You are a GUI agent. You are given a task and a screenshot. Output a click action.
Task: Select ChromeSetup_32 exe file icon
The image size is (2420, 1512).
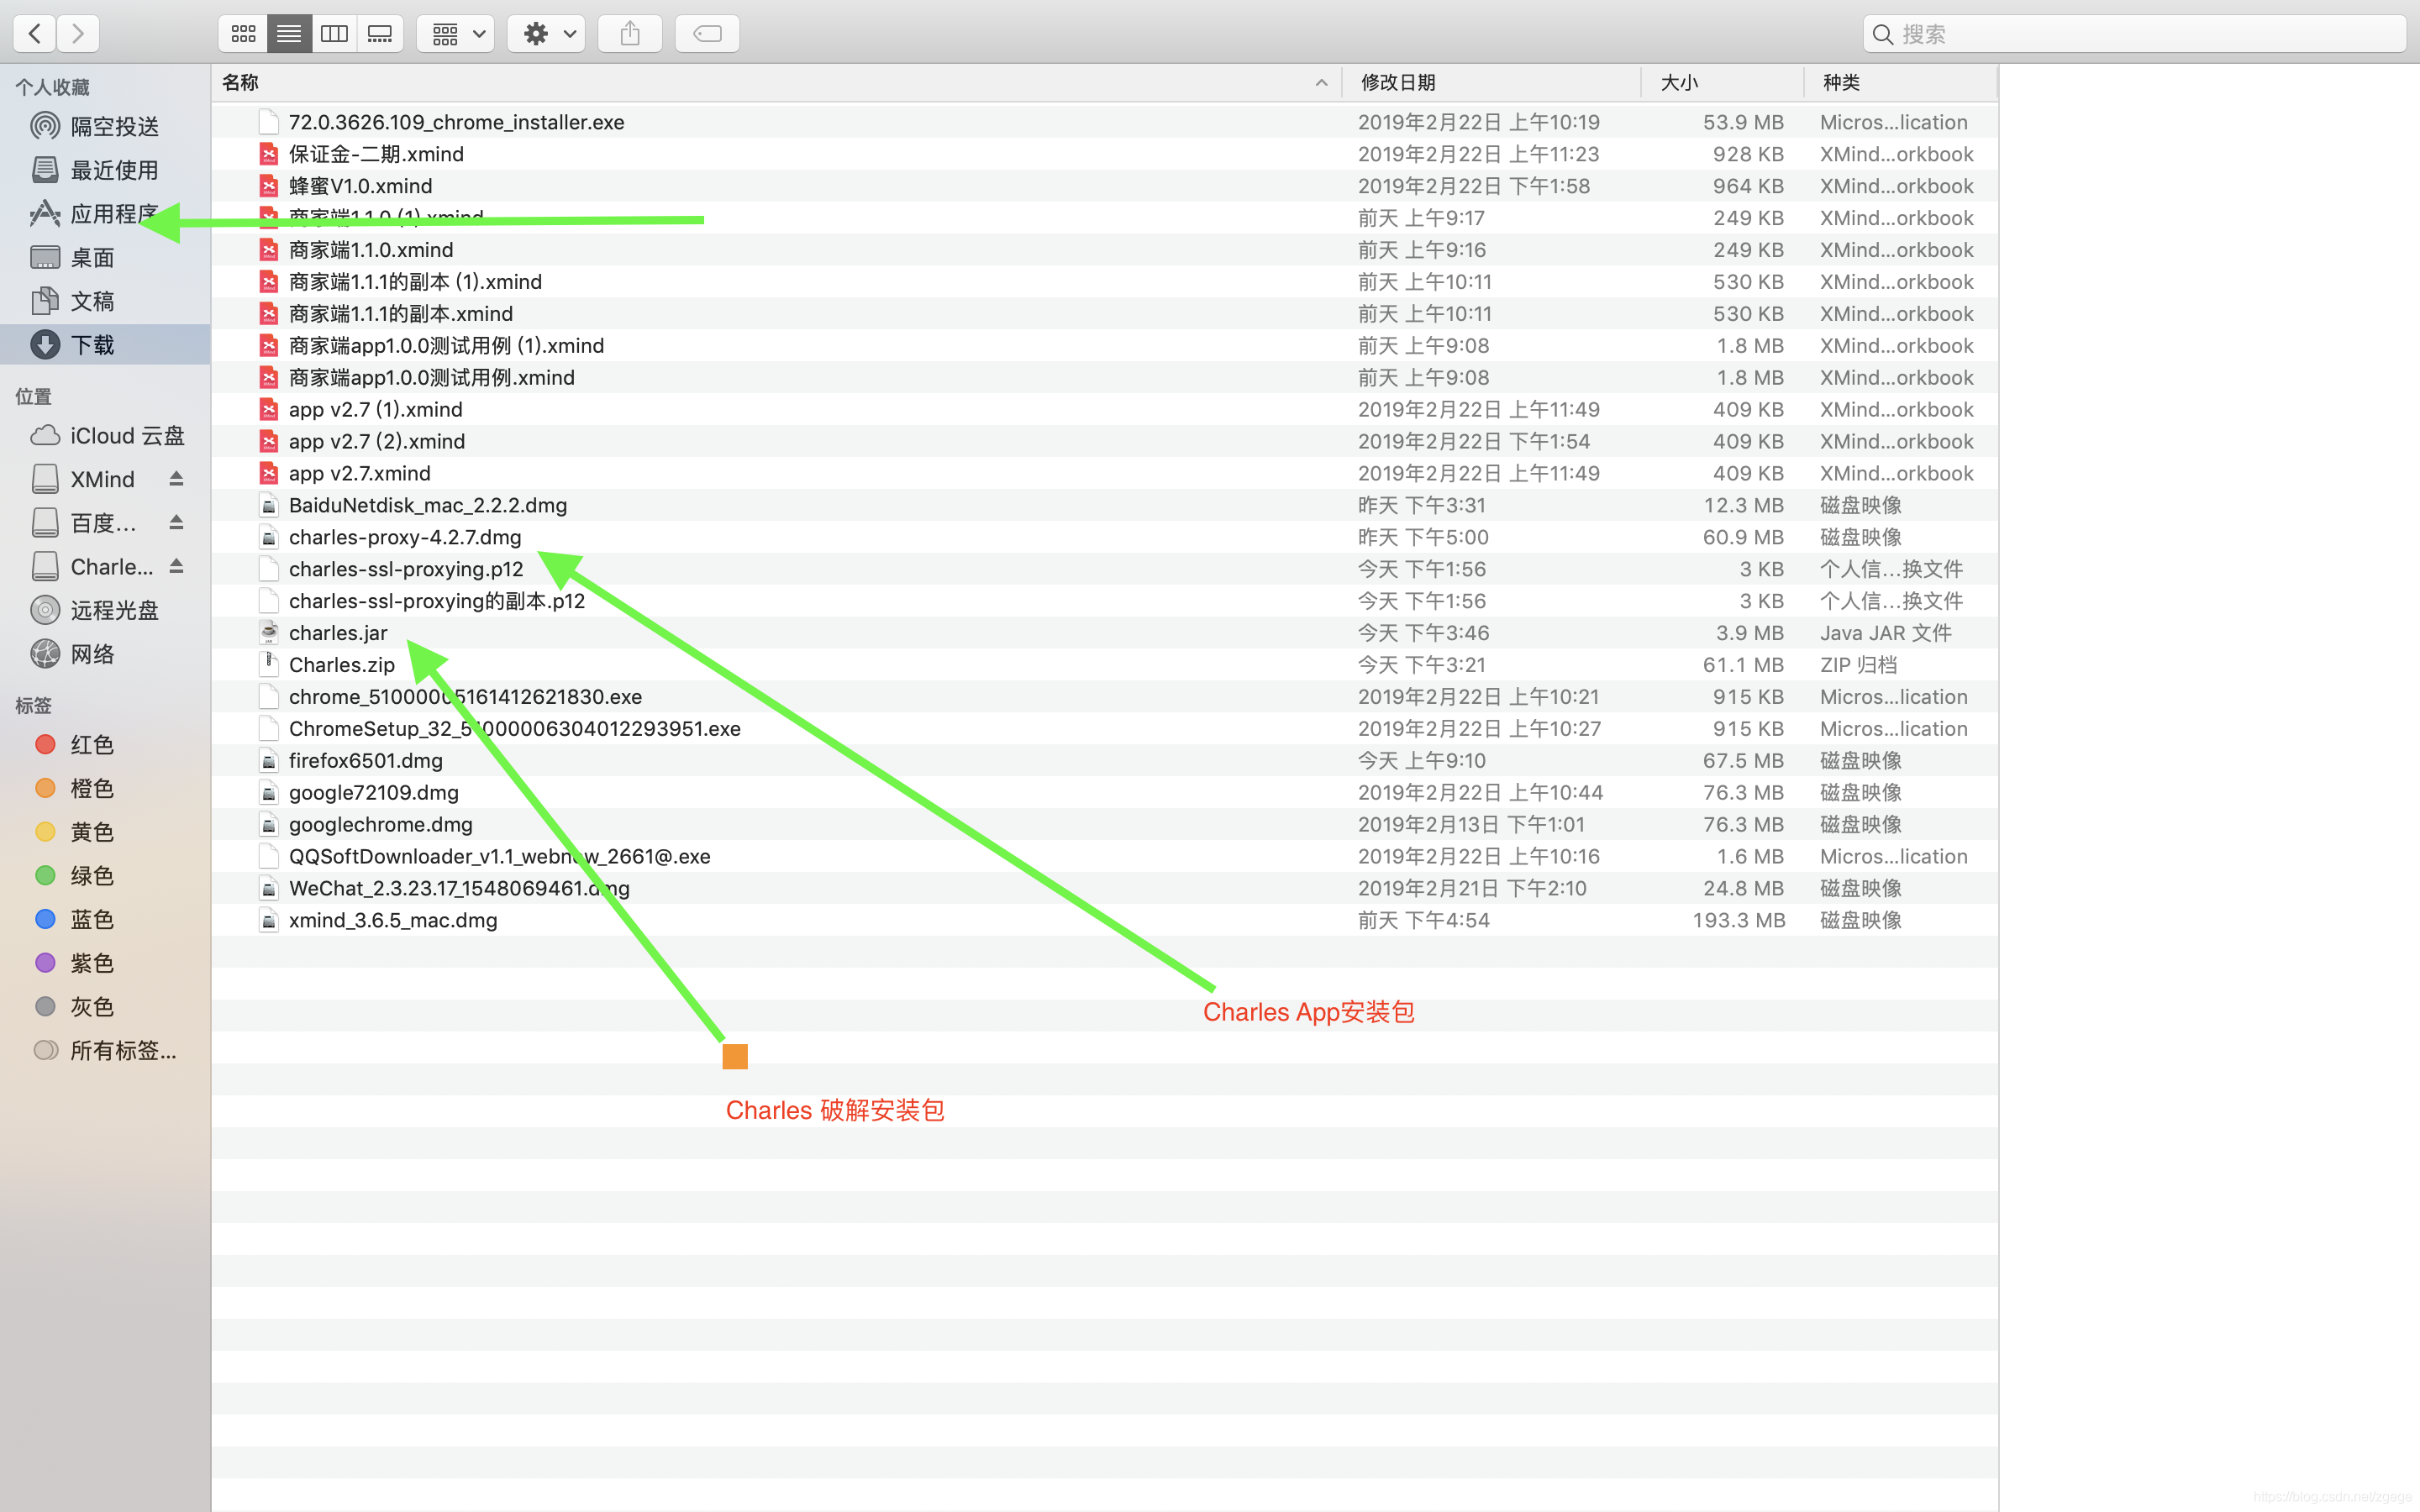coord(268,729)
